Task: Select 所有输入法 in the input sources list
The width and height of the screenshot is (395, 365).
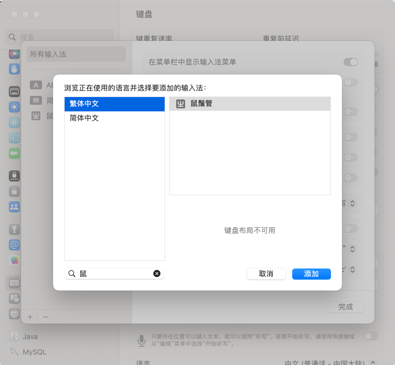Action: (76, 54)
